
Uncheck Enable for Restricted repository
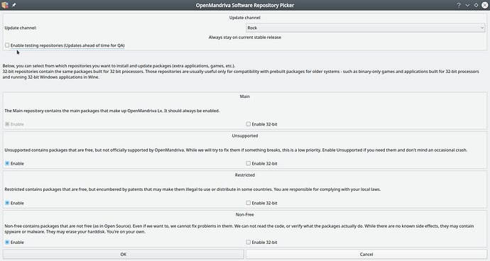coord(7,203)
